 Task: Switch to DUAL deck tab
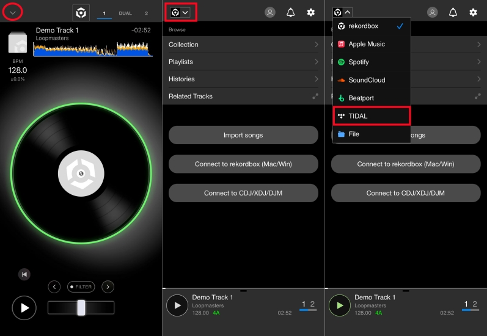(125, 13)
